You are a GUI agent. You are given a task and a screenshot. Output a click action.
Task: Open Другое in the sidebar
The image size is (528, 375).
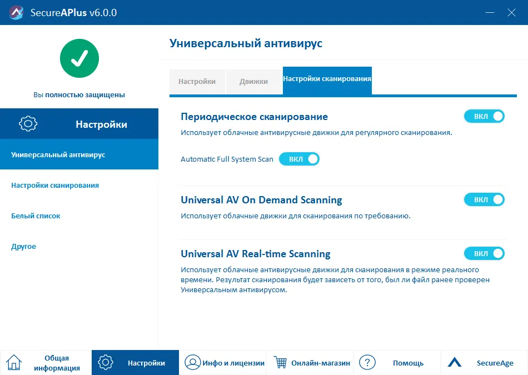click(23, 247)
